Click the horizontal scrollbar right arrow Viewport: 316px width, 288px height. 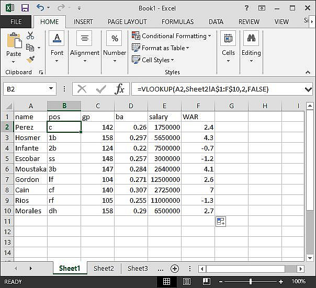point(301,269)
